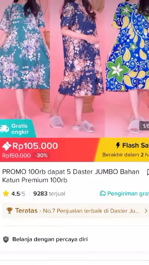This screenshot has width=149, height=265.
Task: Click the yellow star rating icon
Action: [x=6, y=194]
